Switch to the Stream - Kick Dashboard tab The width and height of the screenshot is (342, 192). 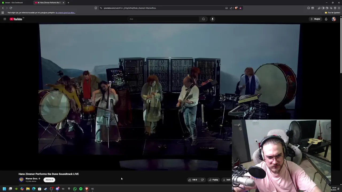15,3
